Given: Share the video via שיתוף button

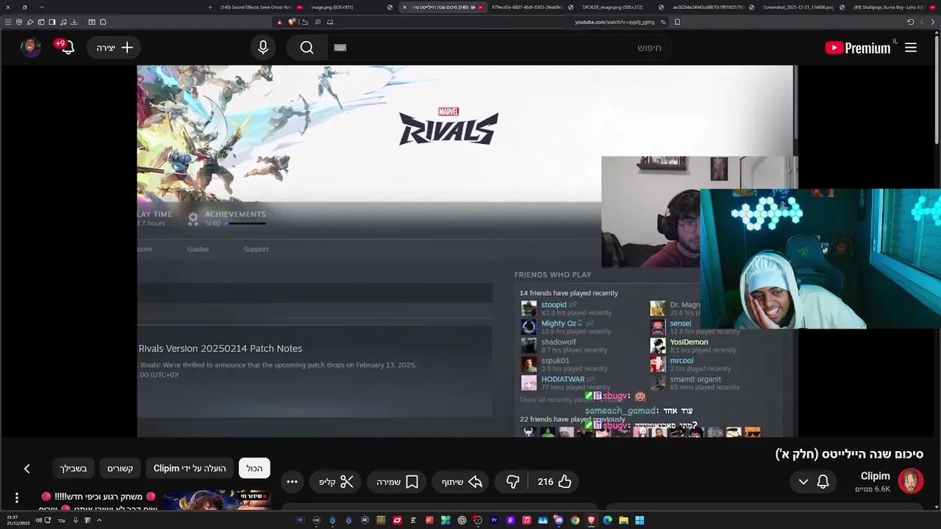Looking at the screenshot, I should [462, 482].
